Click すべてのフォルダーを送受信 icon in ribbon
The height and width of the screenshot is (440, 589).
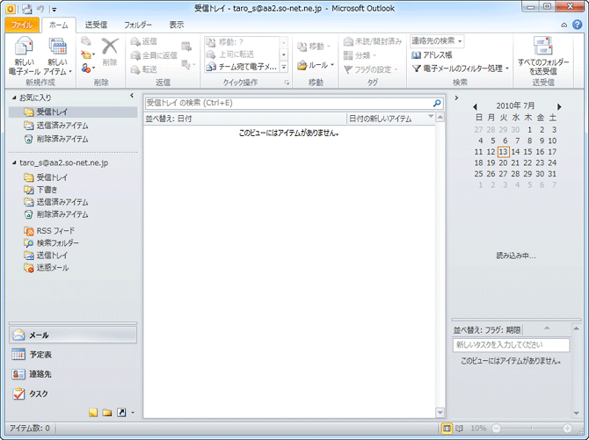pyautogui.click(x=542, y=55)
